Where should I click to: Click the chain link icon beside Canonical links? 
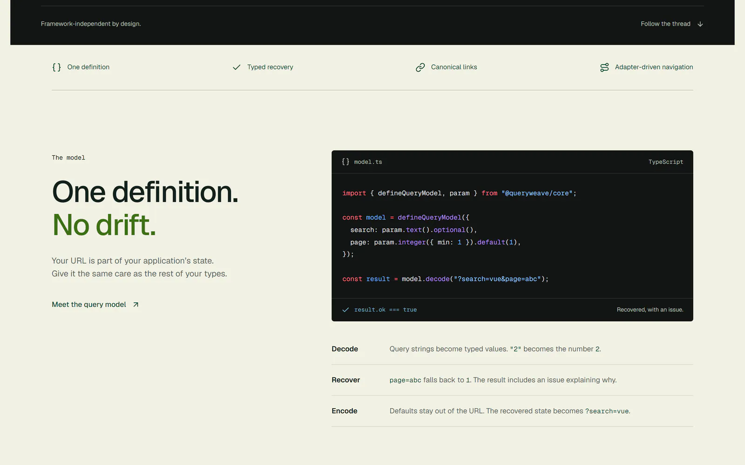[x=420, y=67]
